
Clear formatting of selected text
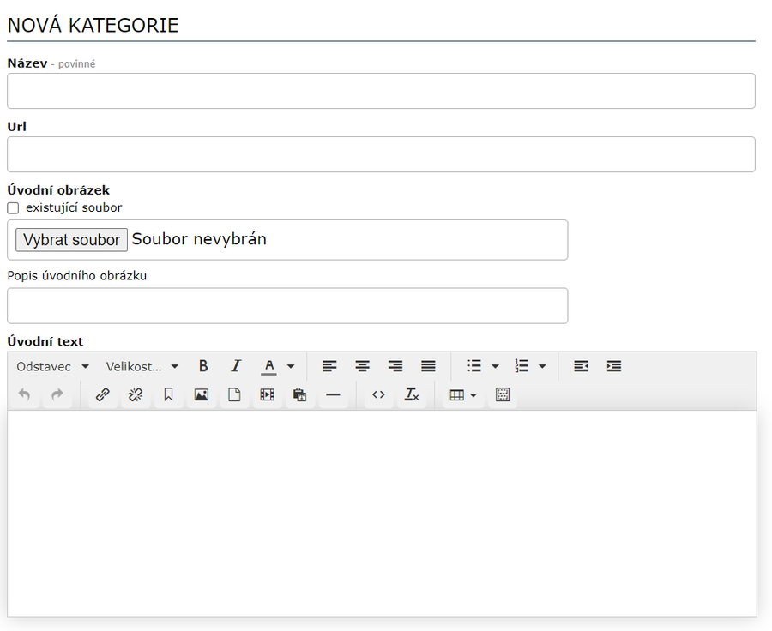click(412, 395)
